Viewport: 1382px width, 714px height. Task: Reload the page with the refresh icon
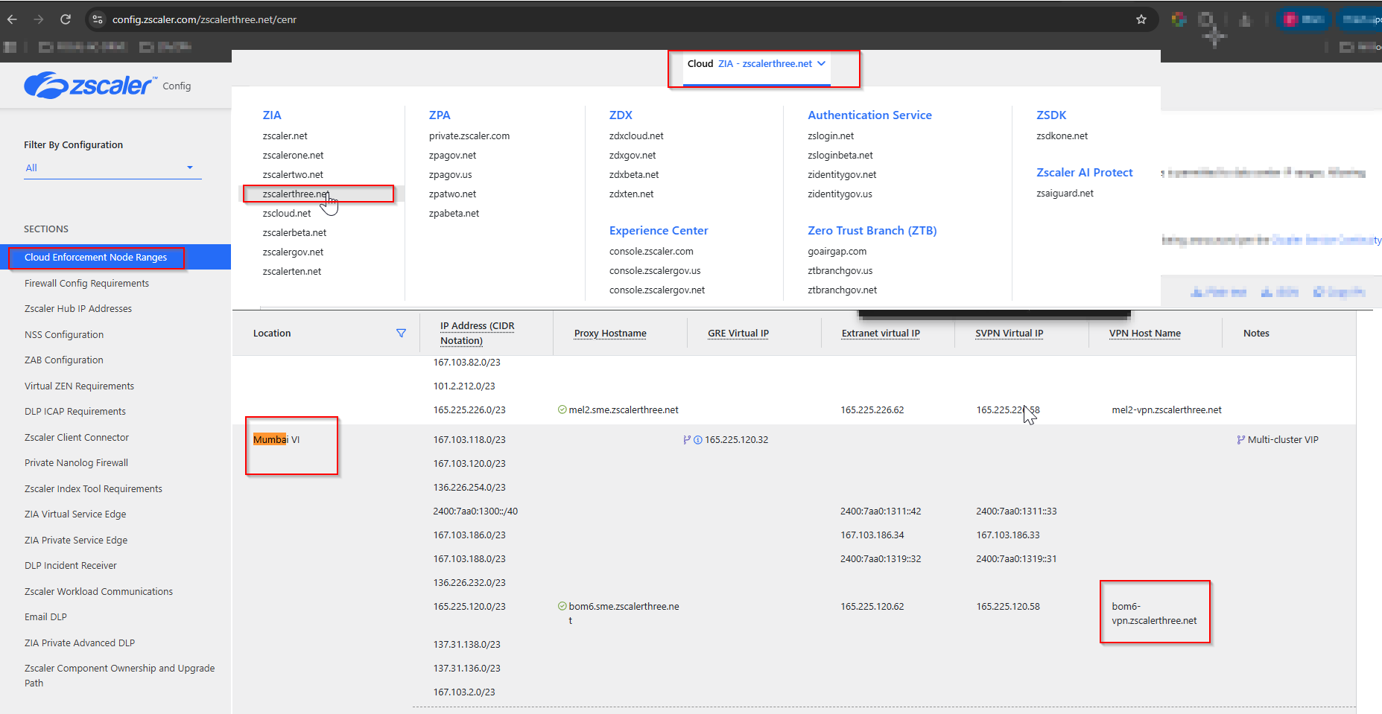(66, 19)
